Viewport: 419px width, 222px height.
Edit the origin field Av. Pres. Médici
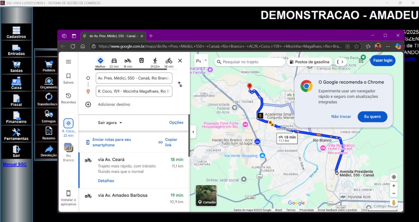coord(134,78)
